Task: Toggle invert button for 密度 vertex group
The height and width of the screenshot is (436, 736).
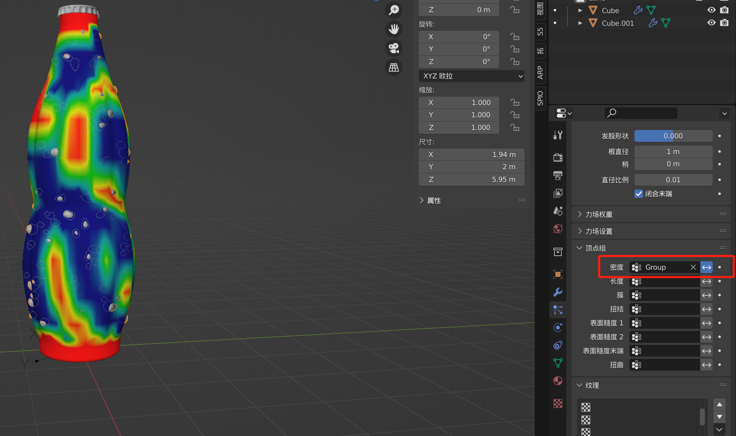Action: 706,267
